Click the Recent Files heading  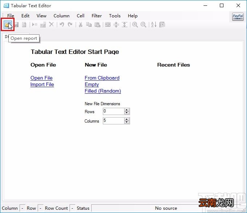coord(173,65)
